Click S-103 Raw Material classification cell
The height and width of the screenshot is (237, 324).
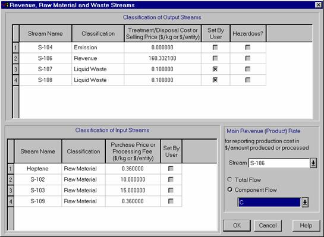pos(83,190)
